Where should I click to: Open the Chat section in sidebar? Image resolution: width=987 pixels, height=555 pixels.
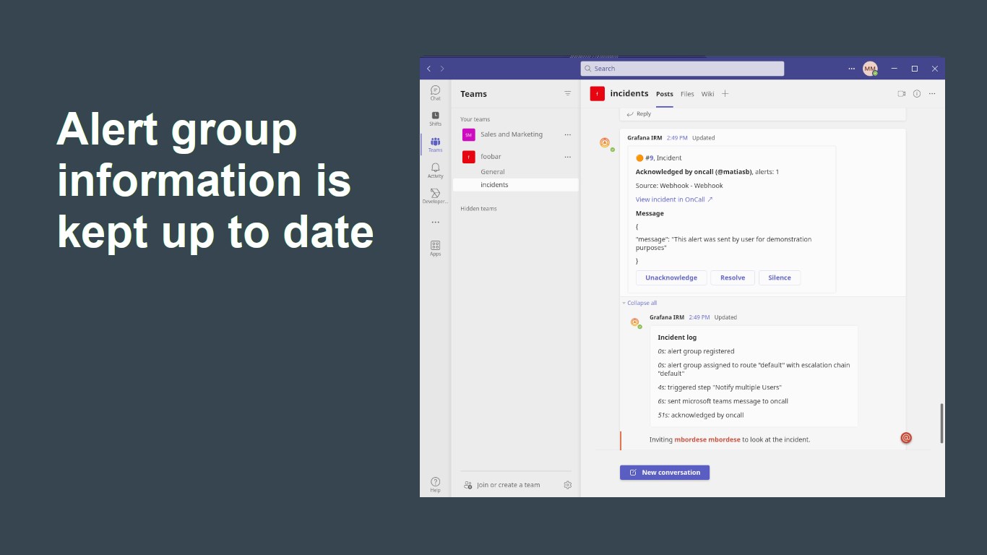click(435, 92)
